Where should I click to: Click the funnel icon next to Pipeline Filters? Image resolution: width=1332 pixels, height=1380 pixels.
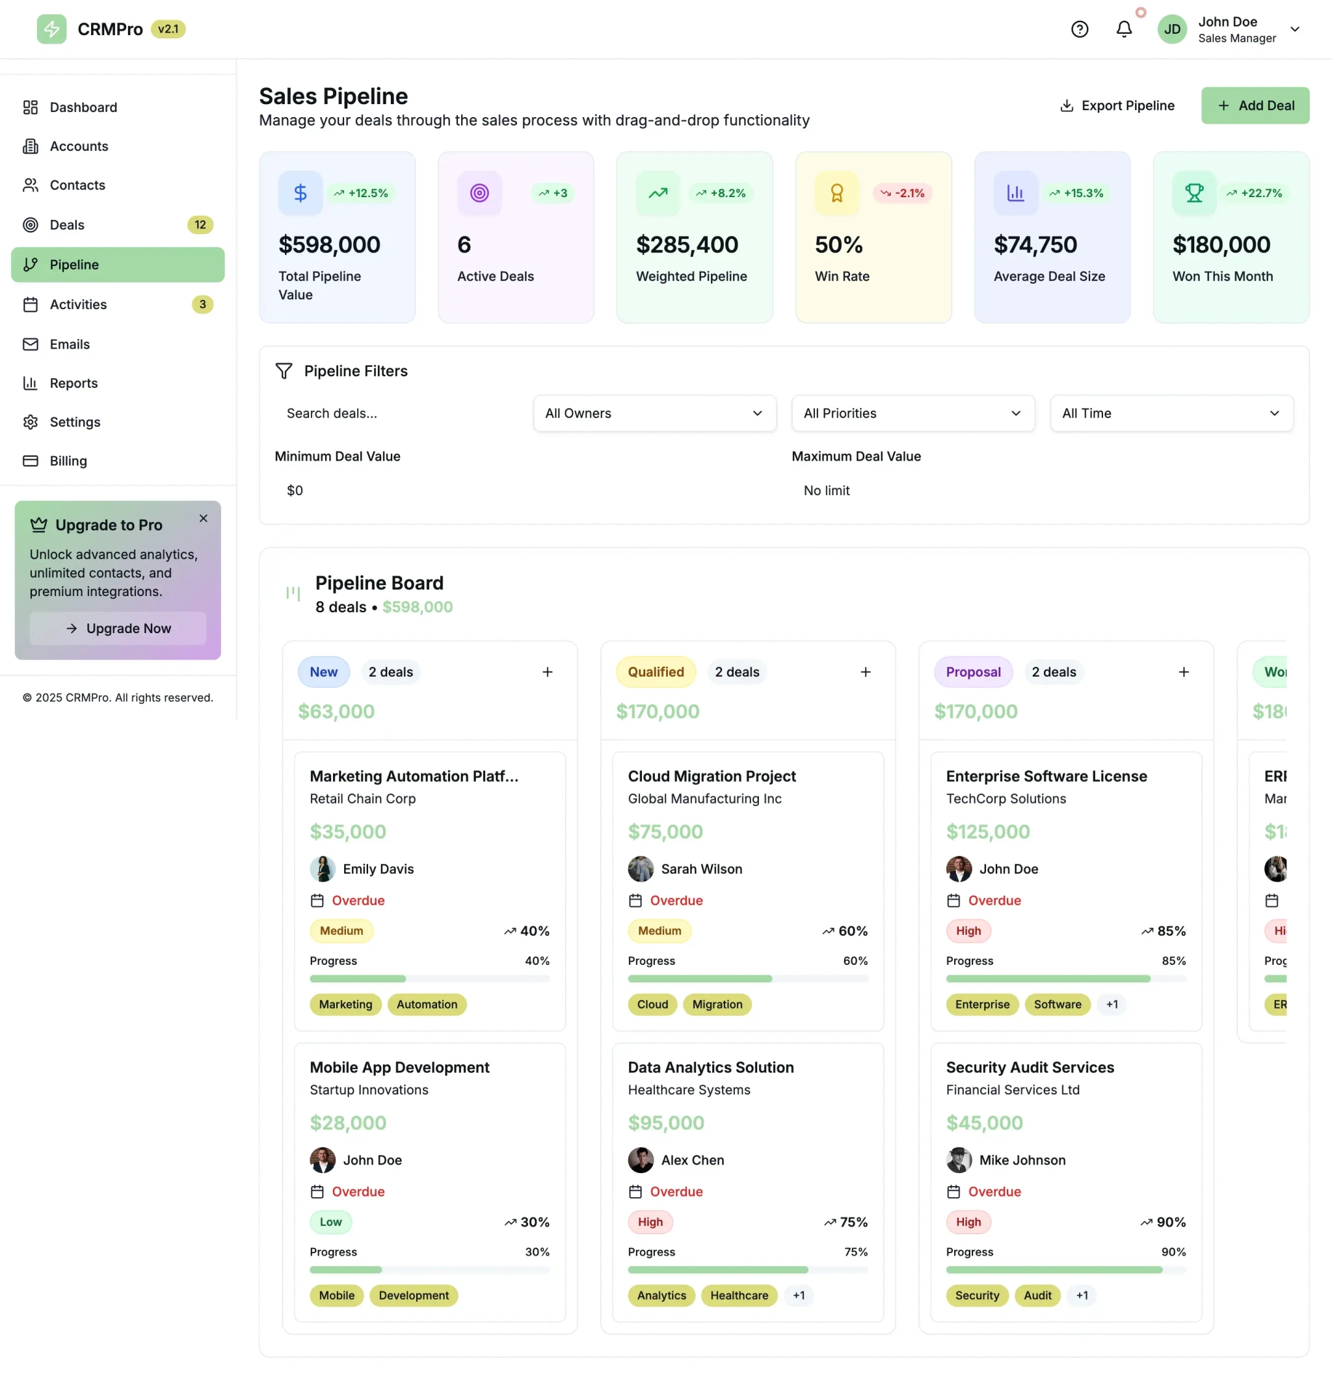click(x=284, y=371)
